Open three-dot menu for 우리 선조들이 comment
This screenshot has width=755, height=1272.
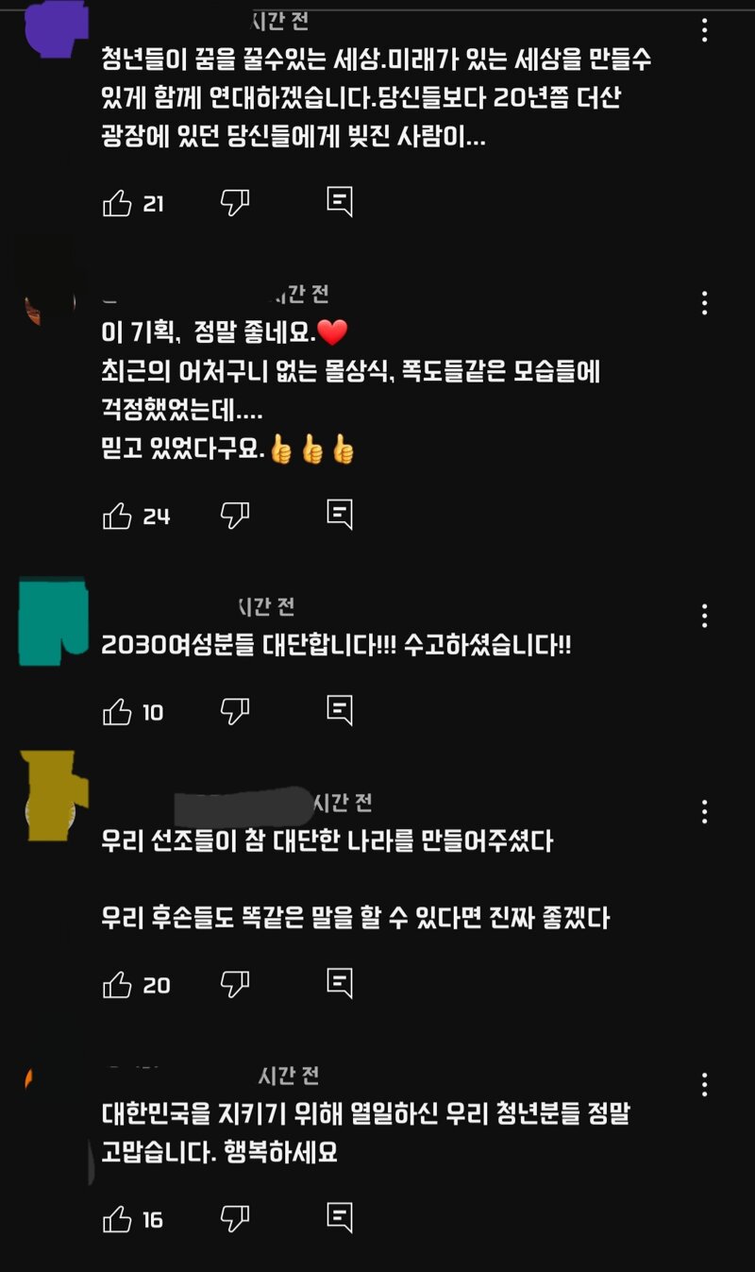704,812
